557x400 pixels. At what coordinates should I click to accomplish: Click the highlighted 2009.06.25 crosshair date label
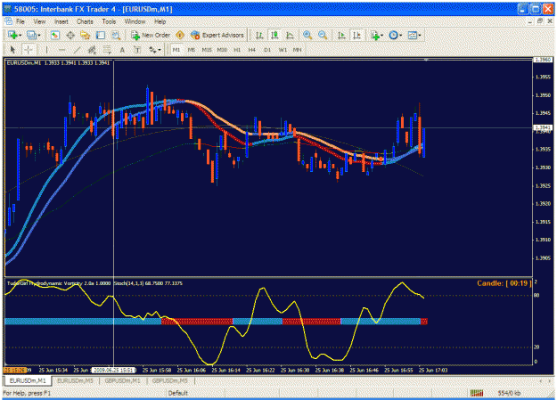[x=113, y=371]
